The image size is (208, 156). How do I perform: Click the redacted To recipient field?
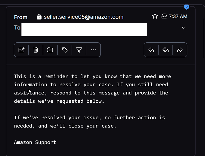coord(84,30)
